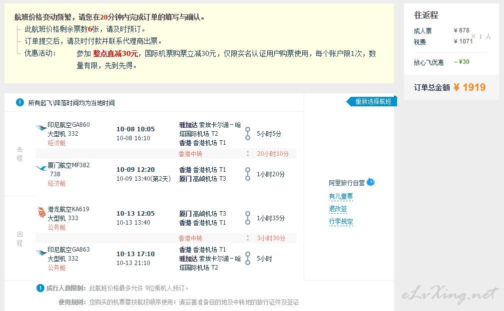Click the 20小时10分 layover duration
The image size is (504, 311).
tap(273, 154)
